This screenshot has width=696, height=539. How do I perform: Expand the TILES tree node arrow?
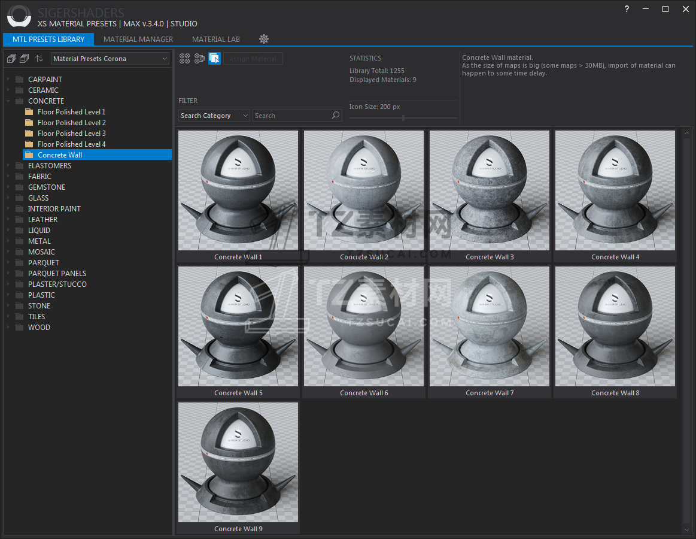pos(8,316)
